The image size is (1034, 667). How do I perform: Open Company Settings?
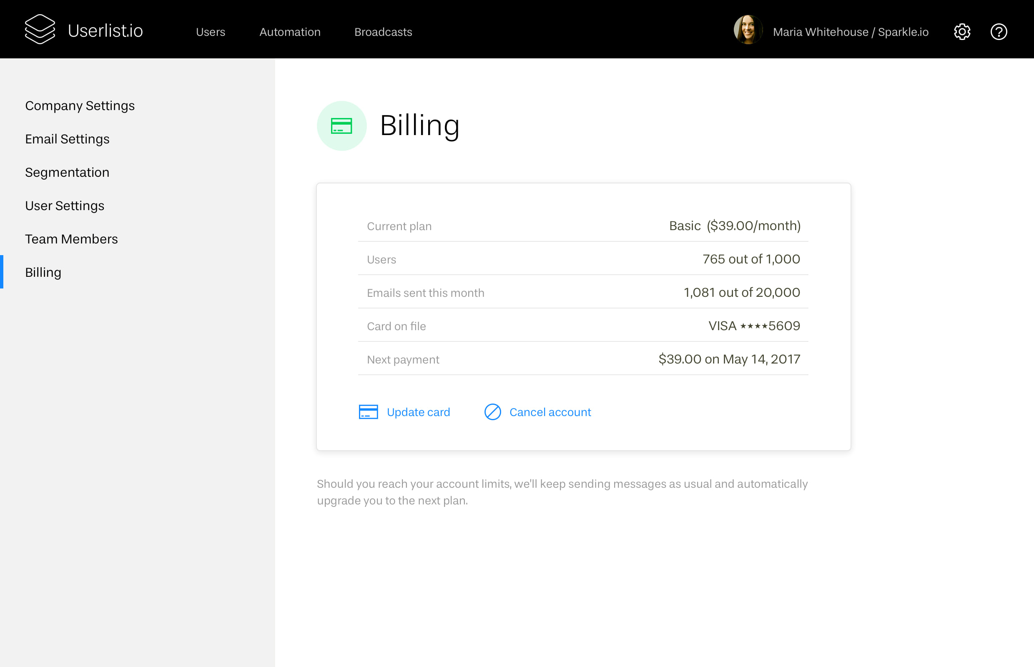[80, 105]
